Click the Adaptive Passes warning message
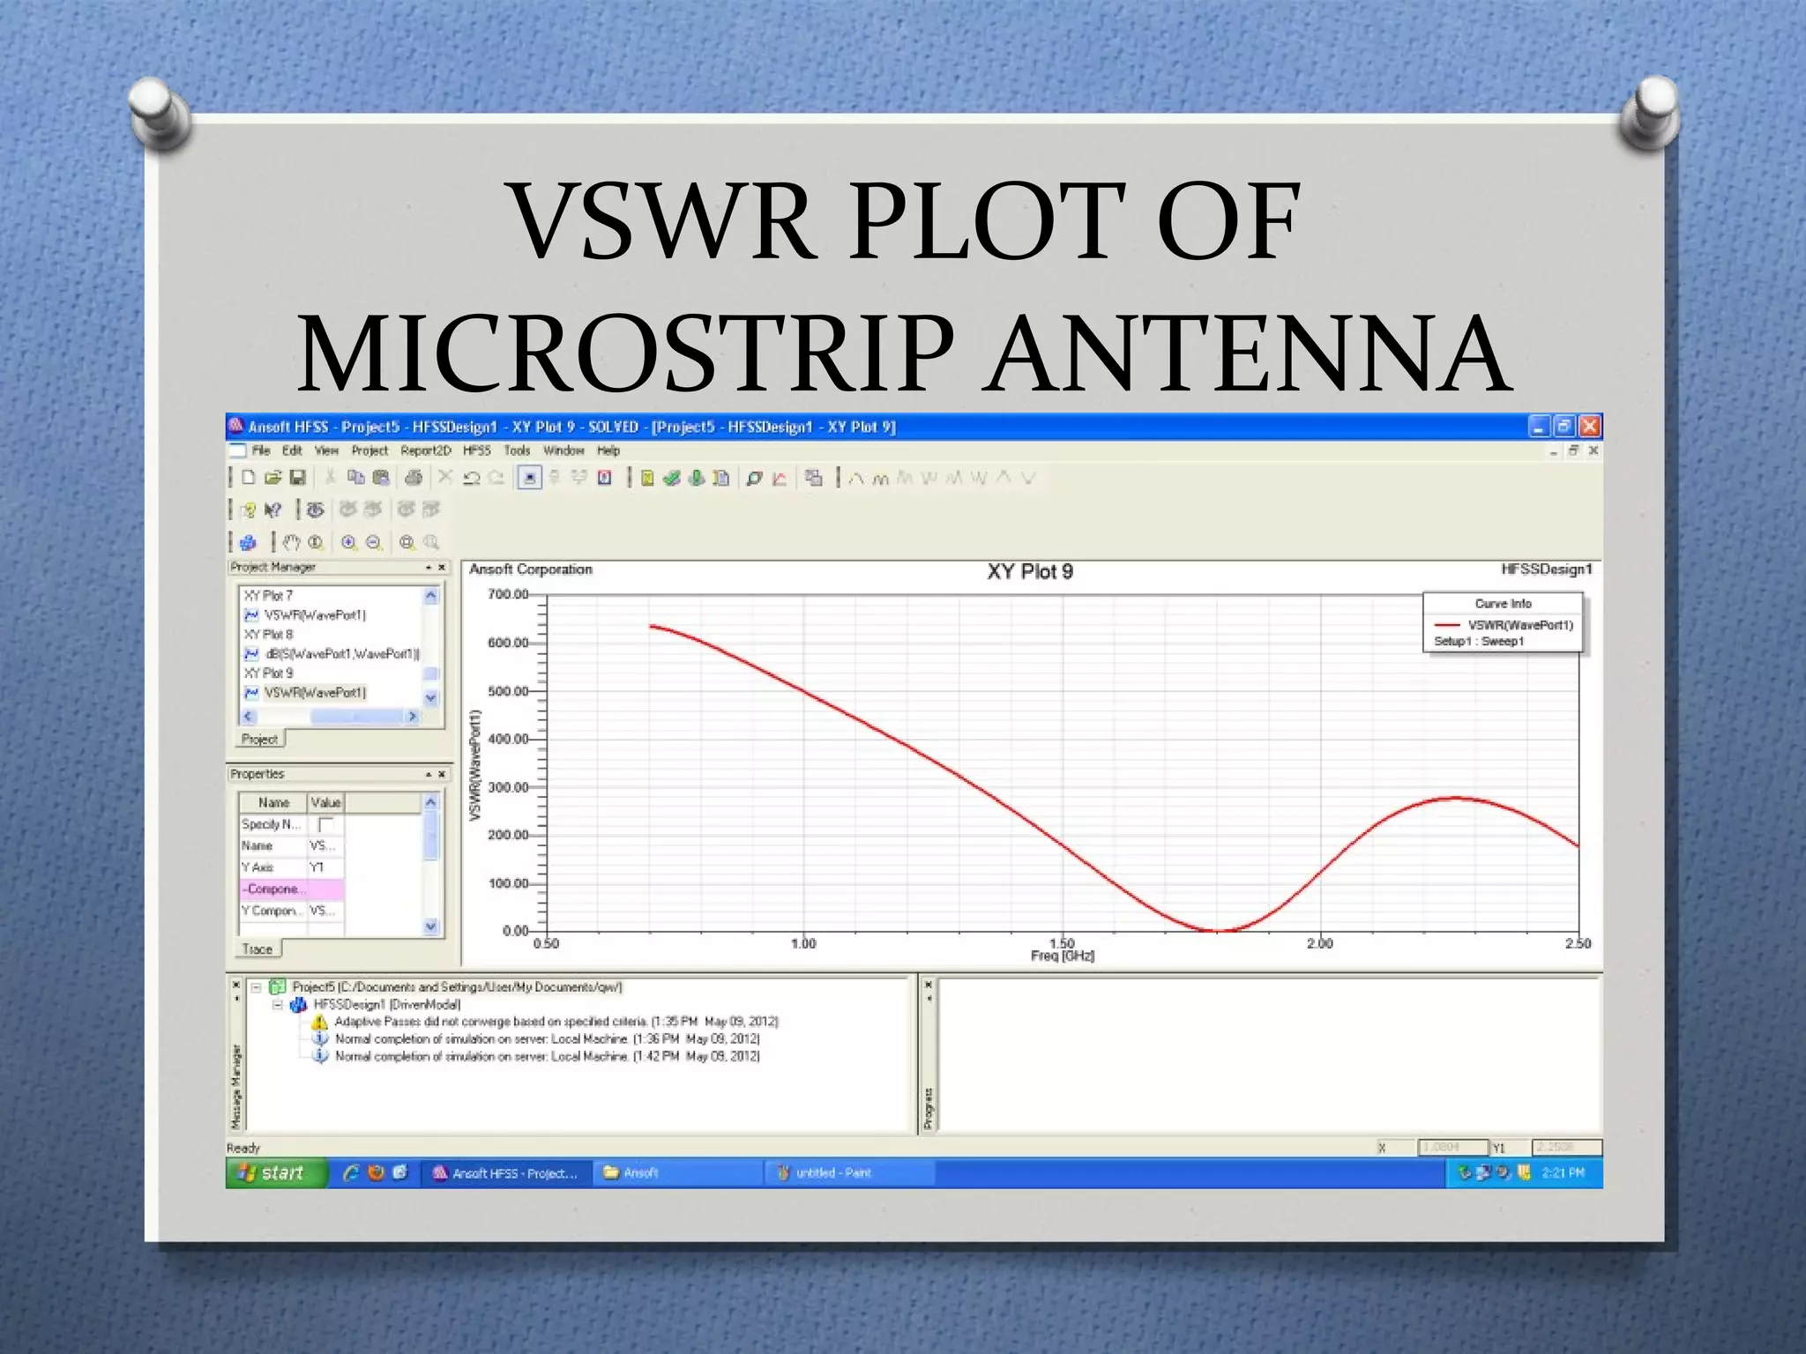This screenshot has width=1806, height=1354. [556, 1022]
